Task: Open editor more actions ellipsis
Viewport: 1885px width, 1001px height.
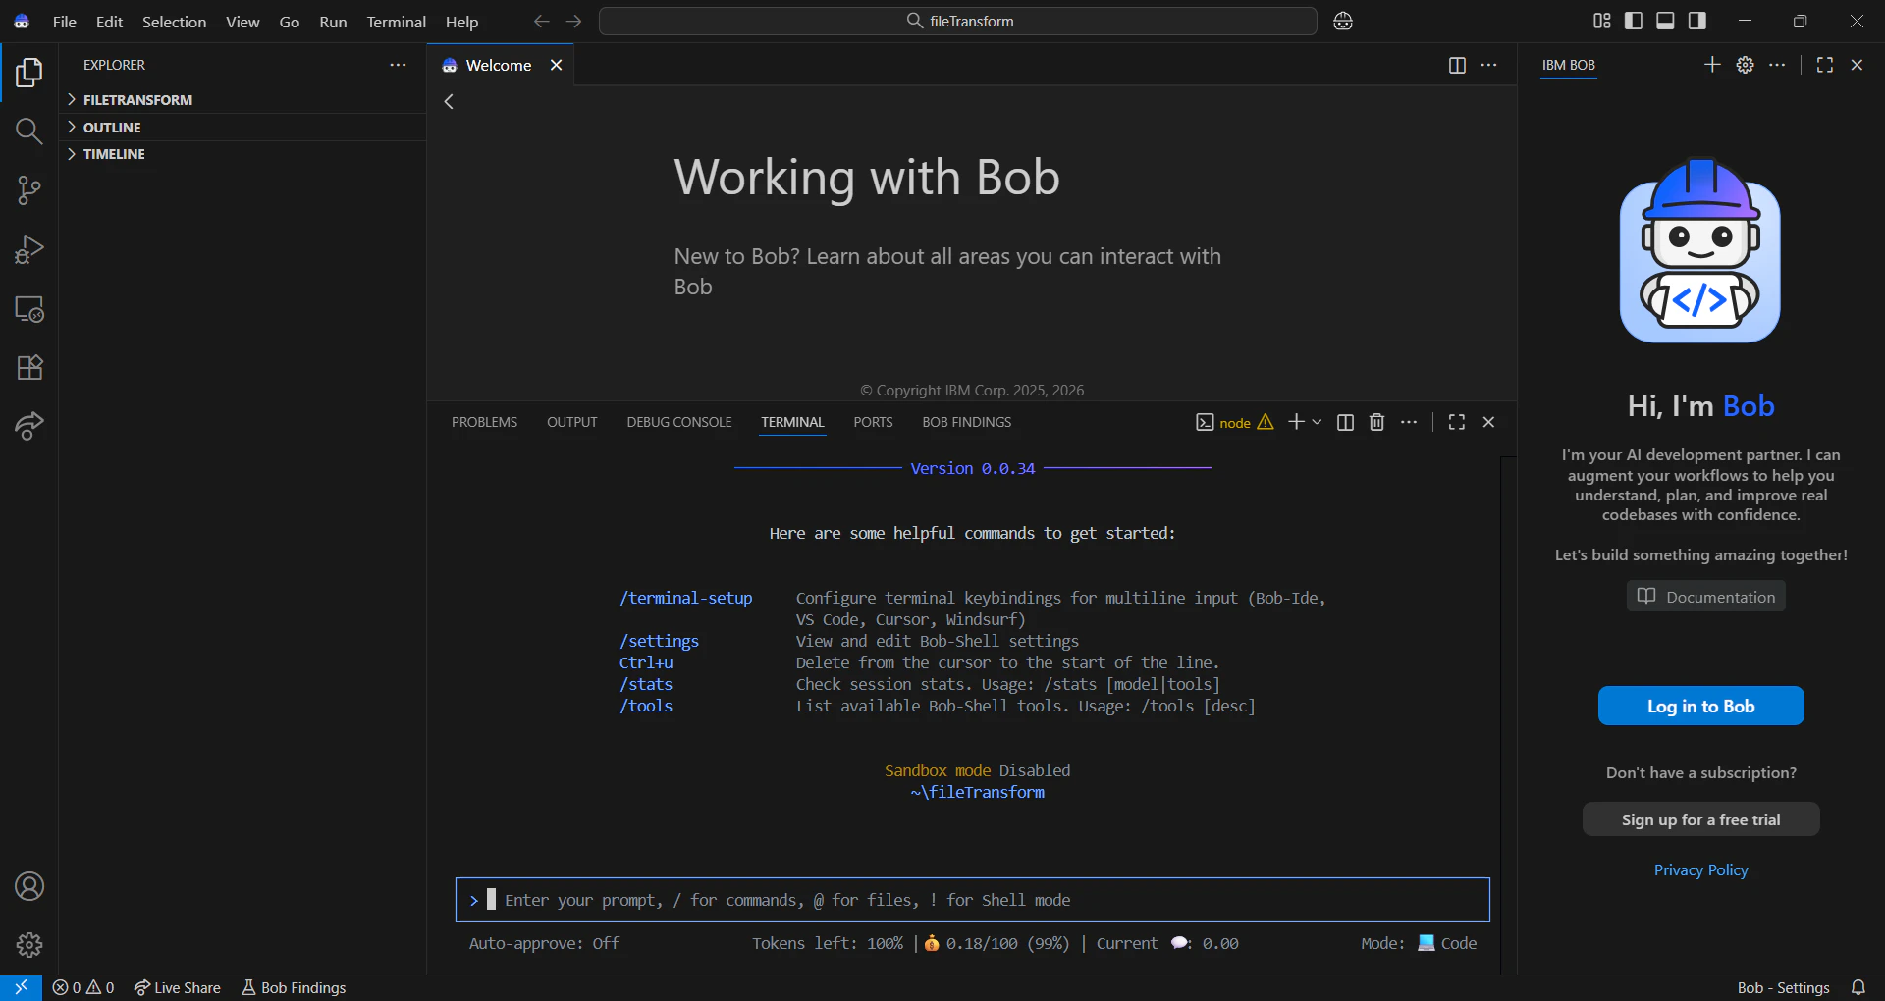Action: coord(1489,65)
